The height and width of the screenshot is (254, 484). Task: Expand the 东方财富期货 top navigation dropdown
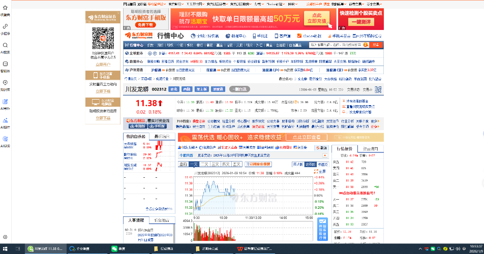241,4
